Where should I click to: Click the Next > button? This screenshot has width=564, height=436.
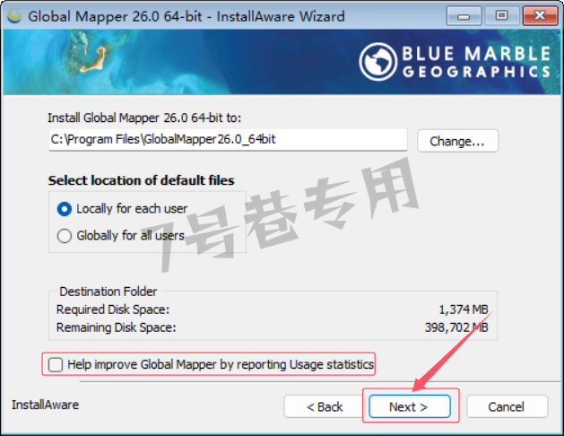click(410, 406)
